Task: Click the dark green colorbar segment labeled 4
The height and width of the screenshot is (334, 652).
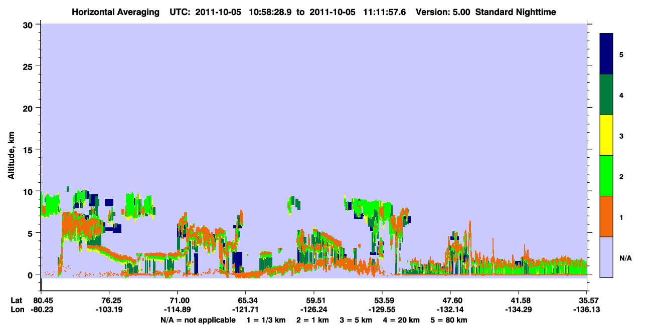Action: pos(607,95)
